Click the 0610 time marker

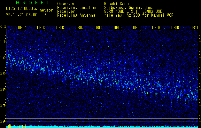pos(194,28)
